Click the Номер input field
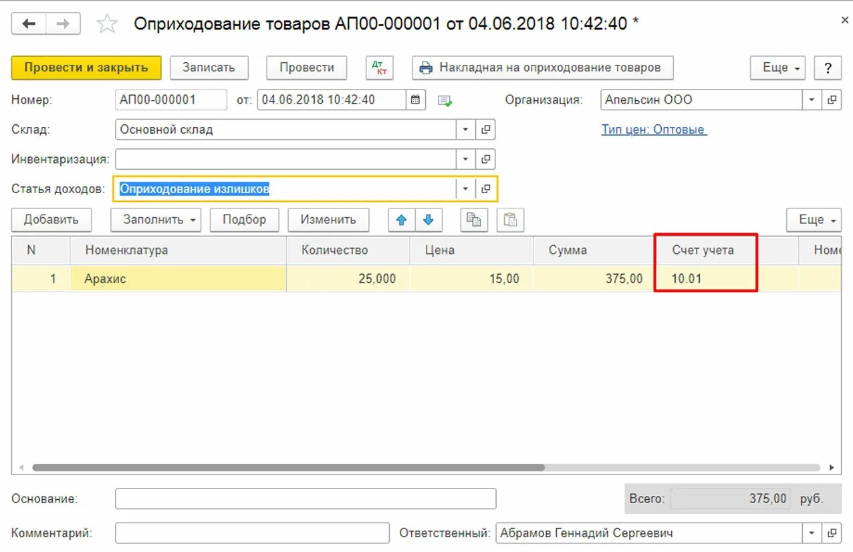 tap(171, 100)
